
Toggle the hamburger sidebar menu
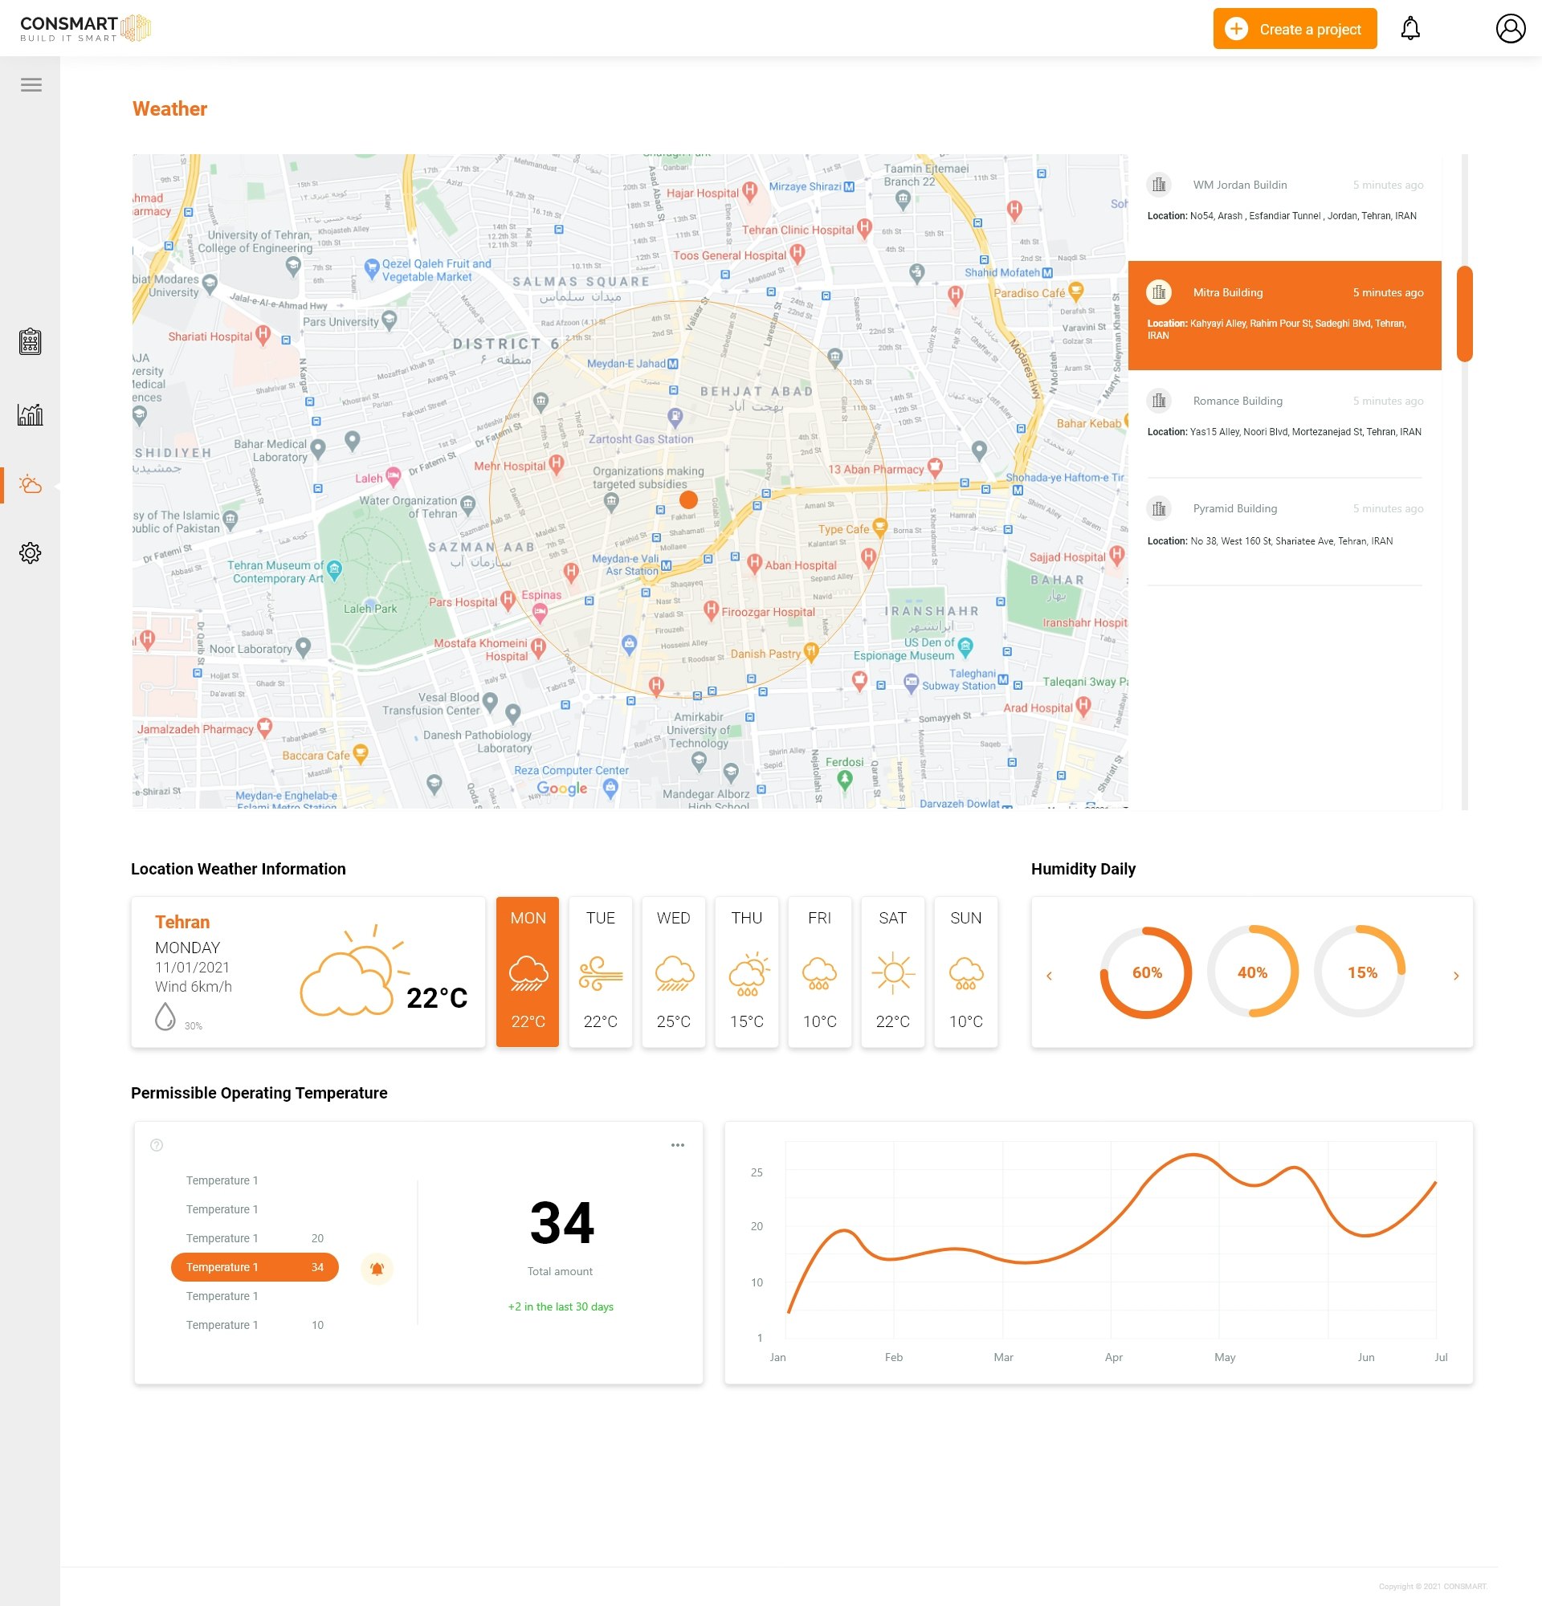[x=31, y=84]
